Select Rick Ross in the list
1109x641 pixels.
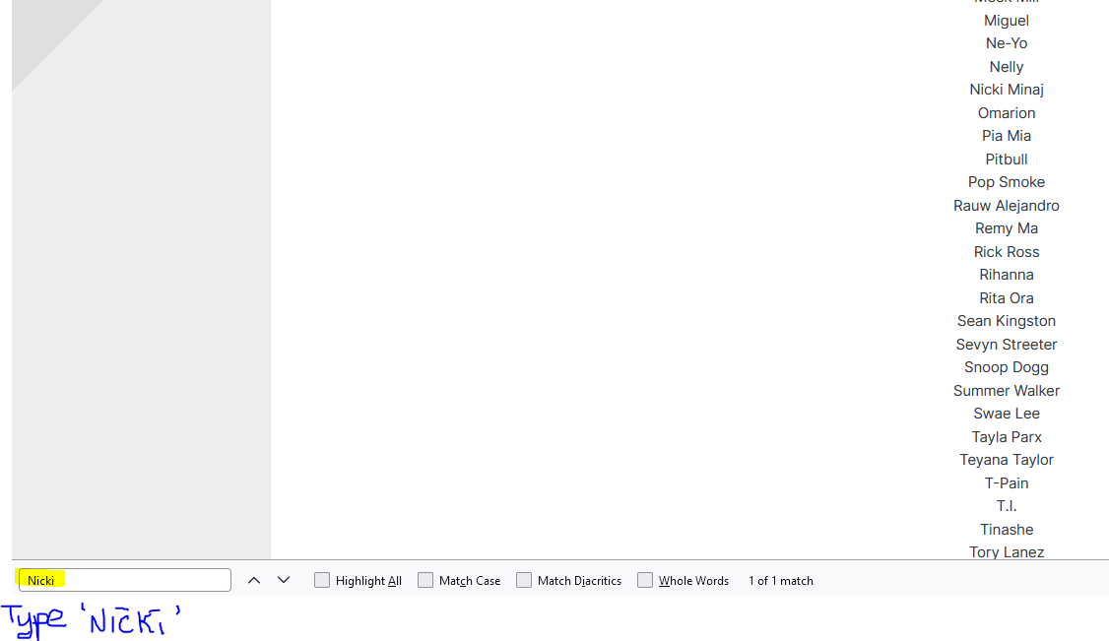coord(1007,252)
